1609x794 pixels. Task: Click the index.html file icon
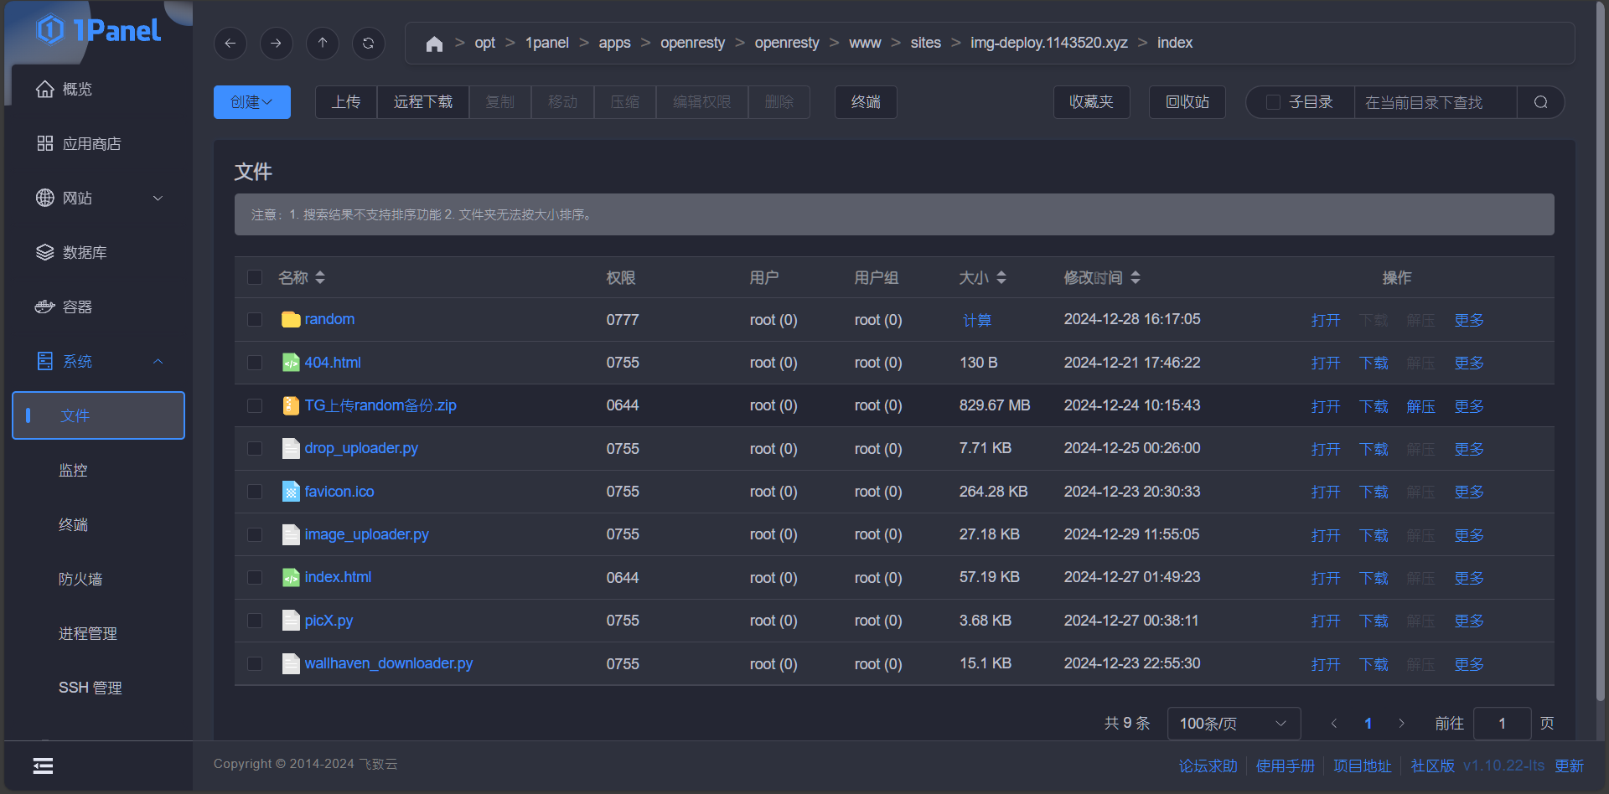(291, 577)
